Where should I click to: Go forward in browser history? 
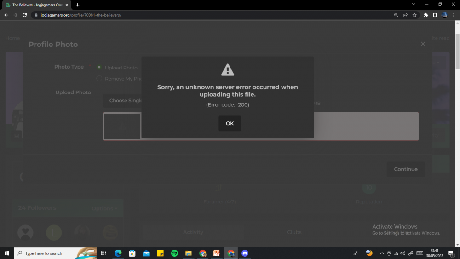pos(16,15)
